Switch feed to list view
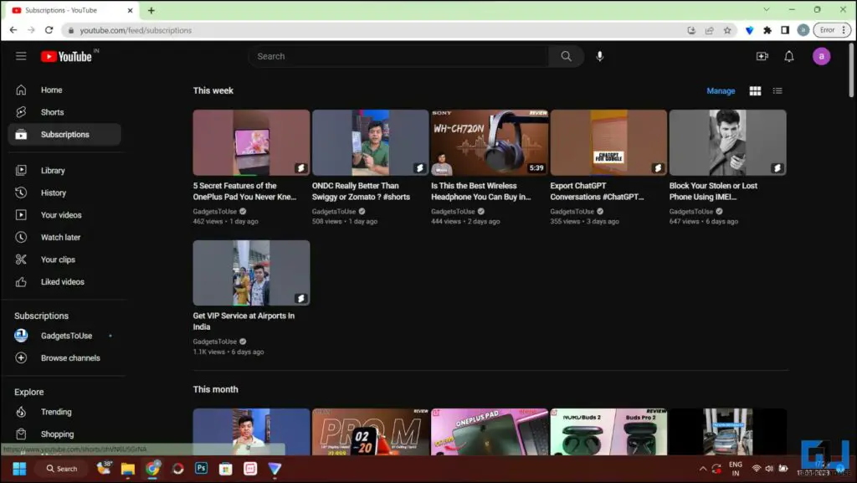Viewport: 857px width, 483px height. (777, 90)
